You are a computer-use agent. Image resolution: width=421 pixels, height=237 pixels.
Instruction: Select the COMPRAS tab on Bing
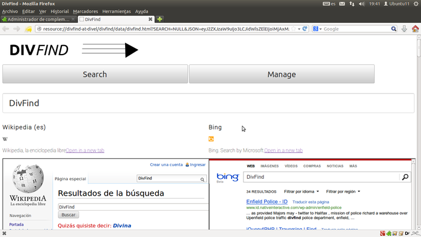[312, 166]
